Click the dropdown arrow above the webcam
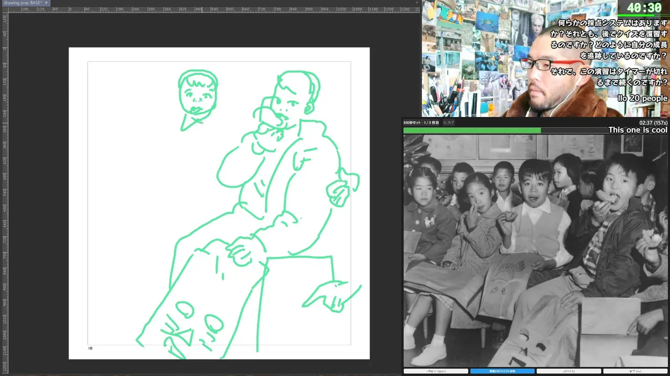The image size is (670, 376). pyautogui.click(x=417, y=3)
